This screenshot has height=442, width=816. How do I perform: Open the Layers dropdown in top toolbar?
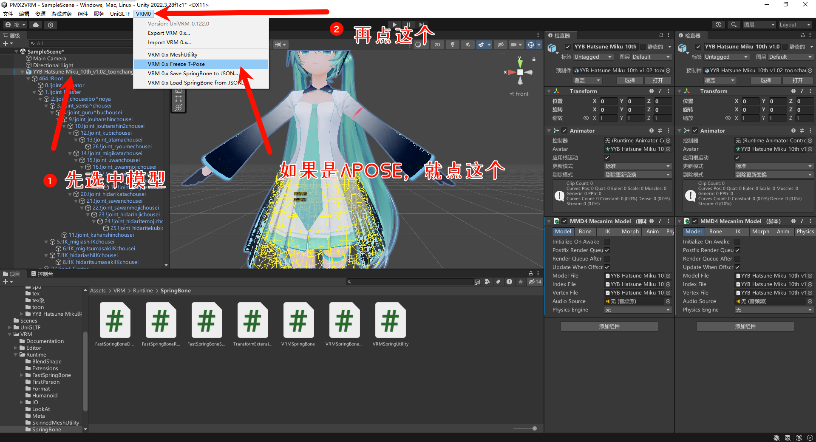pyautogui.click(x=759, y=25)
